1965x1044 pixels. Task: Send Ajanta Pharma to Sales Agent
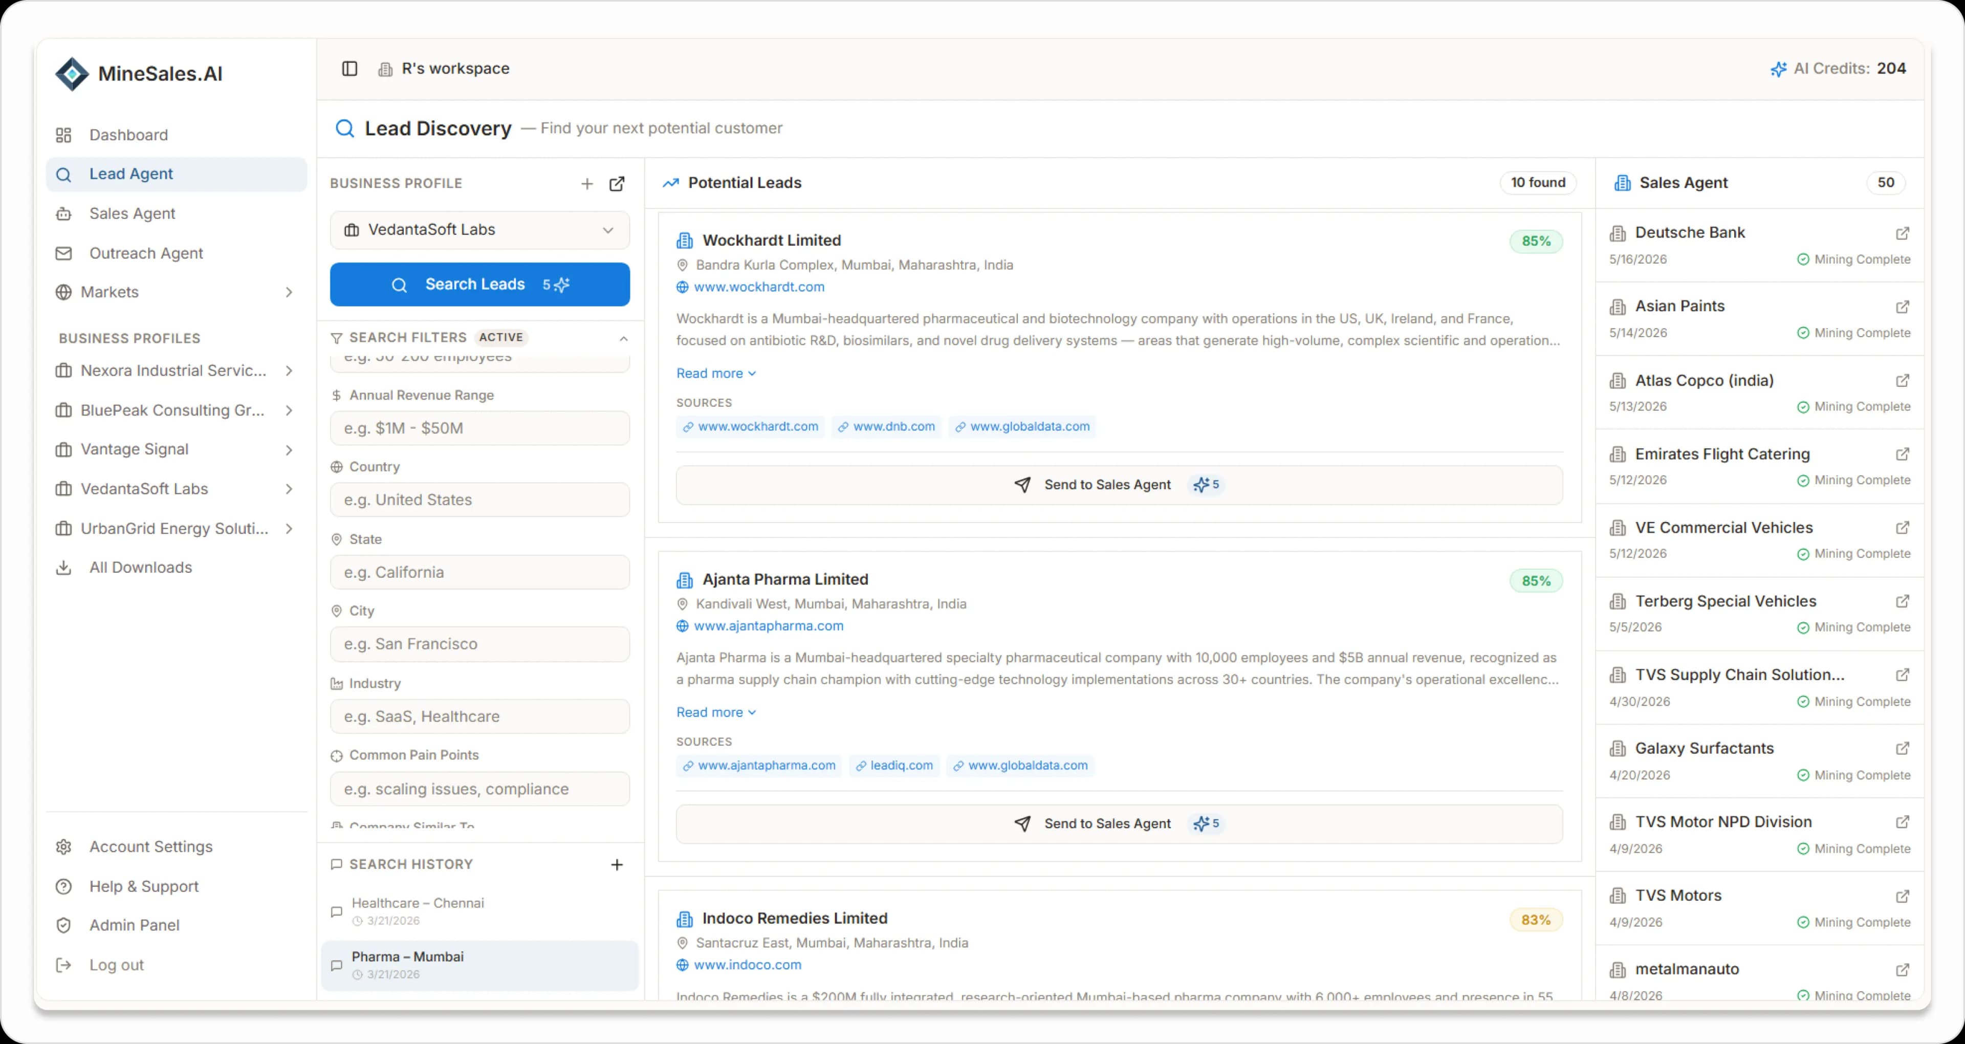(x=1119, y=823)
